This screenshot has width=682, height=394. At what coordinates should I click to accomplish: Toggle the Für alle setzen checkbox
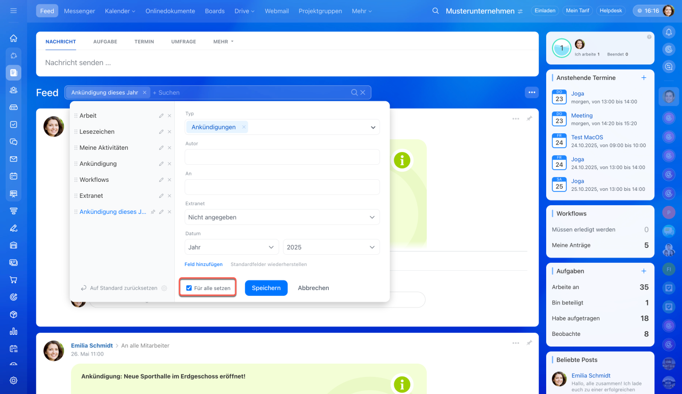click(x=189, y=288)
